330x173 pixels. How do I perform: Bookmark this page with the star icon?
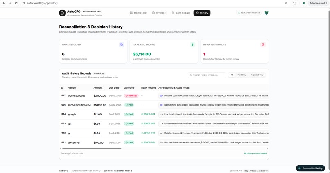pyautogui.click(x=286, y=3)
